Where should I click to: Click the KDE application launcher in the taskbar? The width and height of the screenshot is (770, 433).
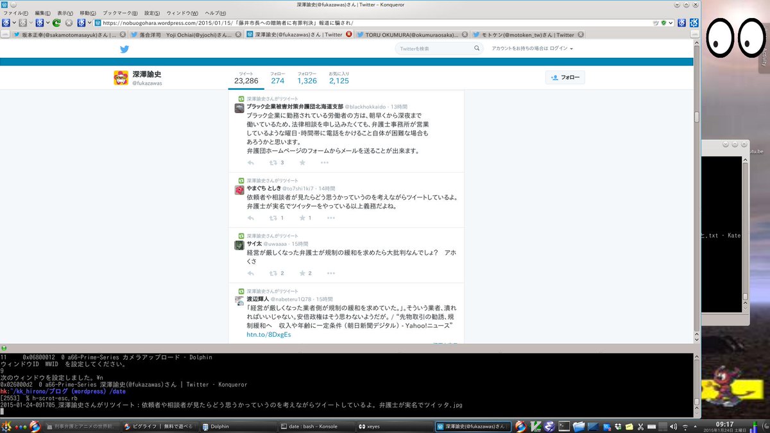click(x=8, y=426)
